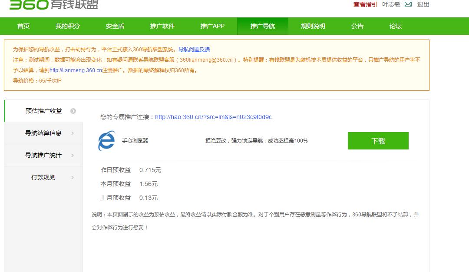The image size is (469, 272).
Task: Select 导航结算信息 in the sidebar
Action: 43,133
